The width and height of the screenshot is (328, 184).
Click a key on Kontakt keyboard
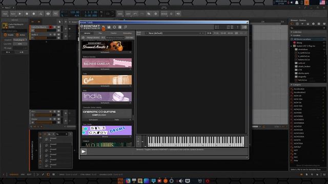point(196,141)
